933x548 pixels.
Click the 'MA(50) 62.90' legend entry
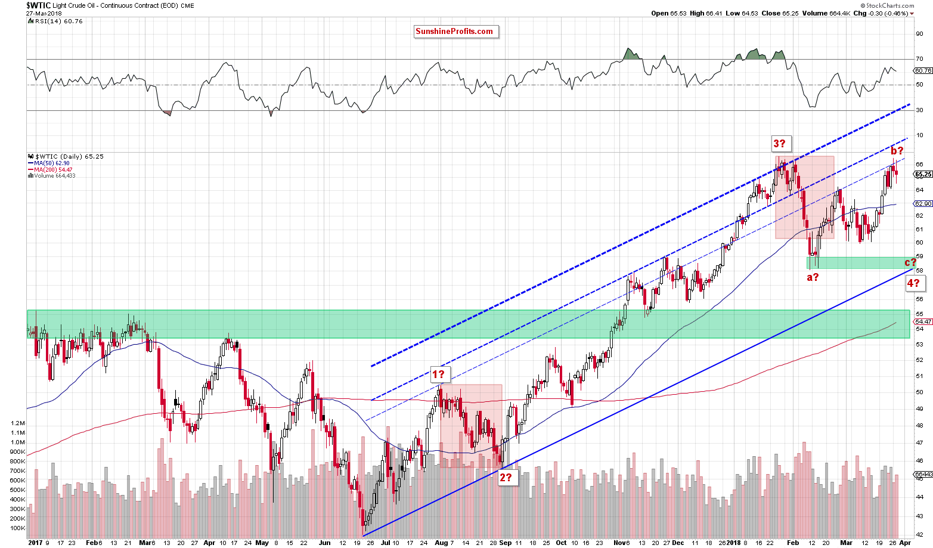click(52, 163)
